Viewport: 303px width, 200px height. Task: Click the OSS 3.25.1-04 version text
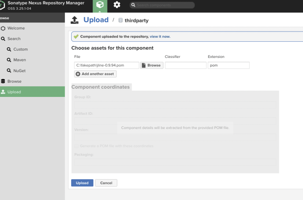(19, 9)
